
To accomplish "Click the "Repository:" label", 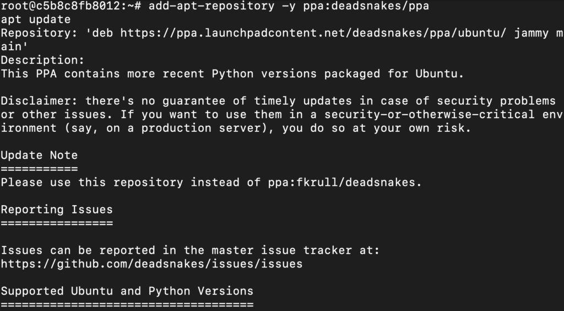I will tap(39, 33).
